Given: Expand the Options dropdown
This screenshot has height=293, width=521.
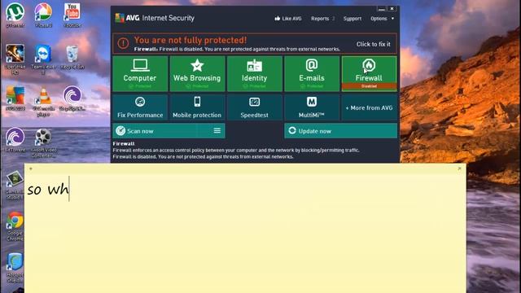Looking at the screenshot, I should point(382,19).
